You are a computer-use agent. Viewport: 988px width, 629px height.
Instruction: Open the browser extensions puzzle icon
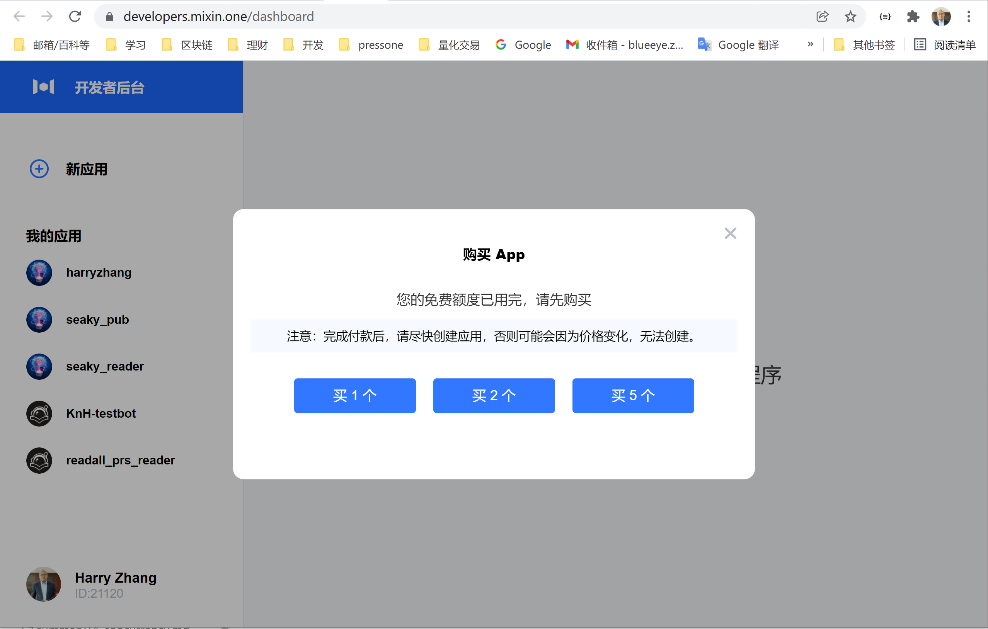[913, 16]
